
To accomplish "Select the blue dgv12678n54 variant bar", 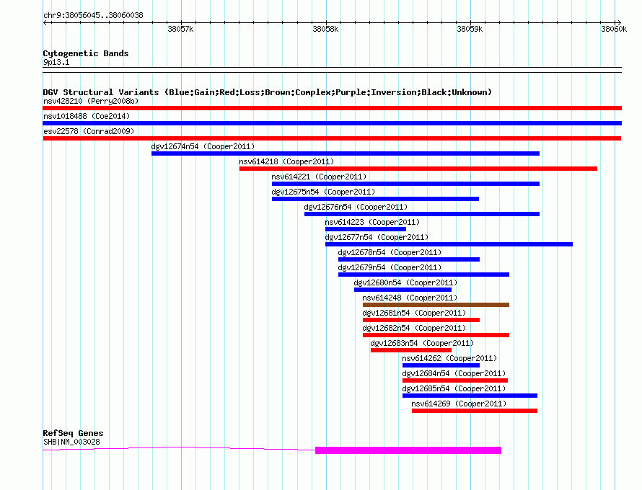I will pos(408,259).
